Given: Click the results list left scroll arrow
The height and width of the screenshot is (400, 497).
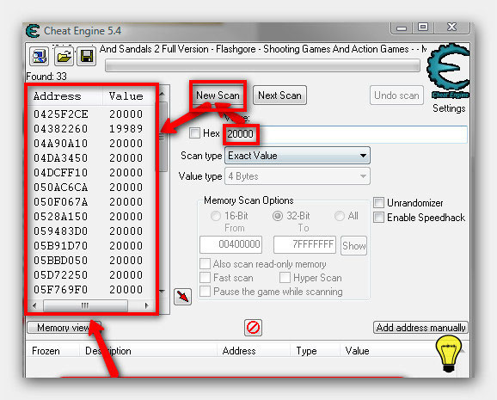Looking at the screenshot, I should coord(34,305).
